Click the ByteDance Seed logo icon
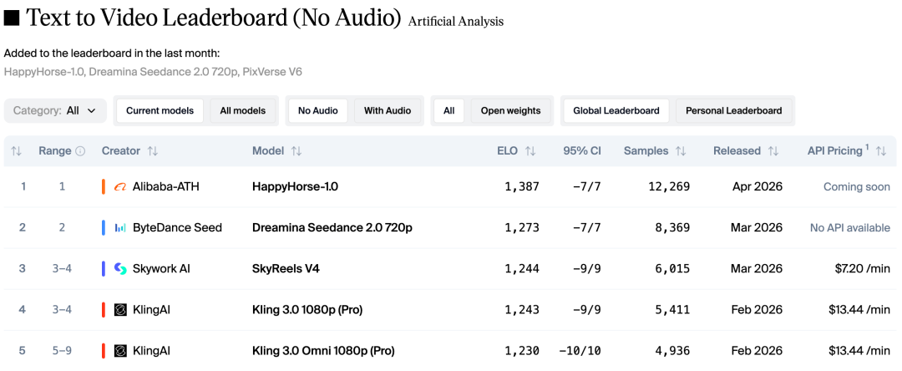This screenshot has height=371, width=902. point(120,227)
